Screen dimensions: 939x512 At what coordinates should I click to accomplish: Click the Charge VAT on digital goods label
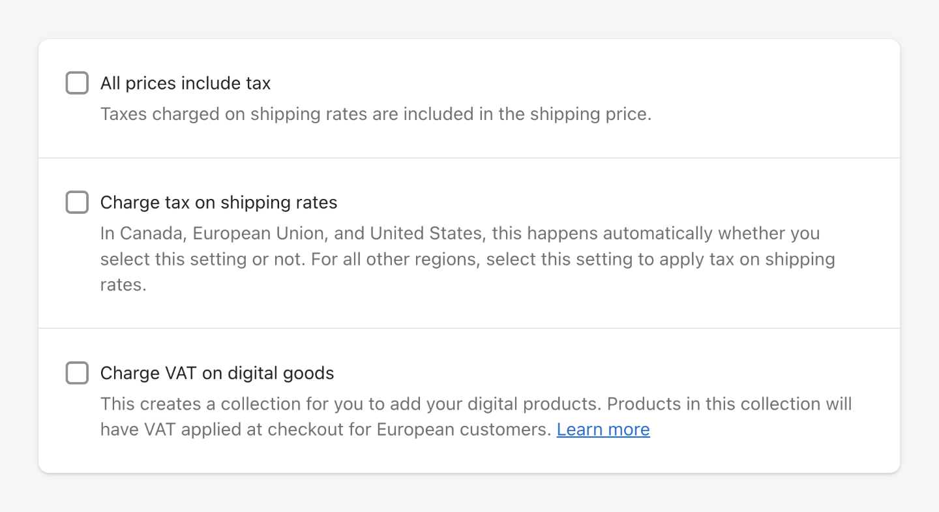pos(216,373)
